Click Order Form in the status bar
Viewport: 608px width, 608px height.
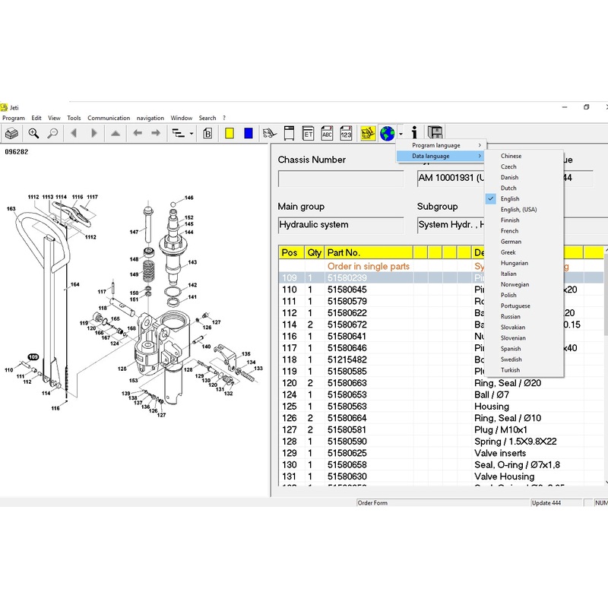coord(372,503)
